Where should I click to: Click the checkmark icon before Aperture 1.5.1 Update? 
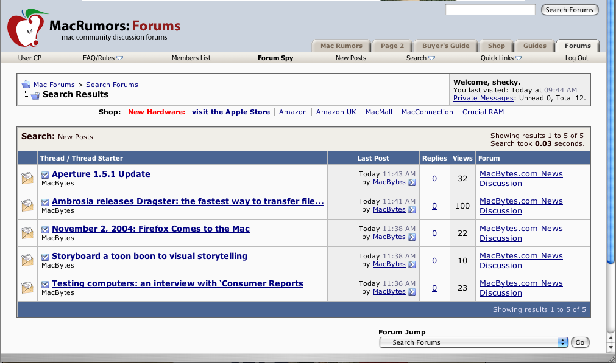[45, 175]
